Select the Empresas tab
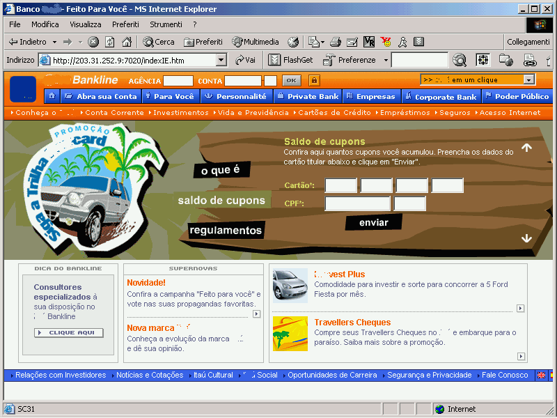Screen dimensions: 557x418 click(372, 96)
